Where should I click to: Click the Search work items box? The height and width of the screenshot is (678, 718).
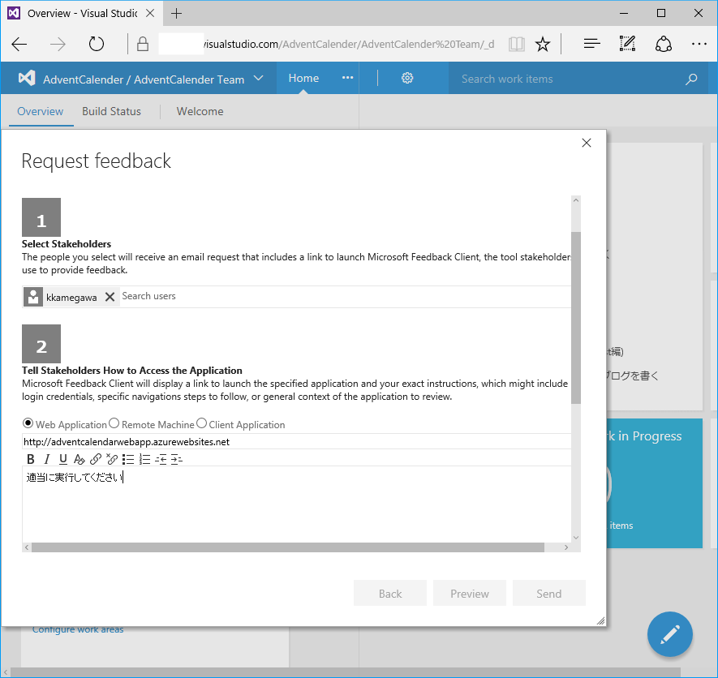click(567, 79)
